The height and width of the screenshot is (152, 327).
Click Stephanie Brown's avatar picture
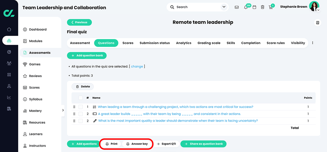point(314,6)
